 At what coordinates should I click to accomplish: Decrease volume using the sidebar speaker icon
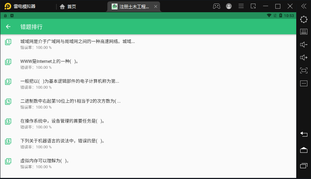pos(303,45)
